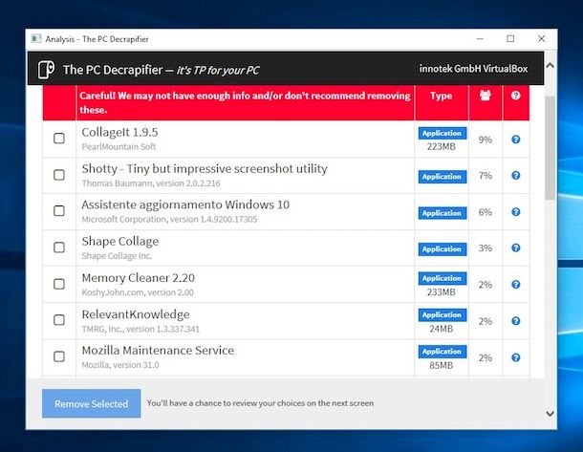Tick the Assistente aggiornamento Windows 10 checkbox
The width and height of the screenshot is (583, 452).
coord(59,211)
